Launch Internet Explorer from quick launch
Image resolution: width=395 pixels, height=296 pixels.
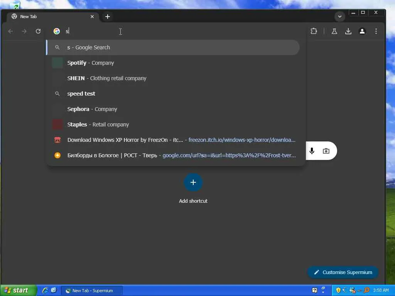click(x=45, y=290)
